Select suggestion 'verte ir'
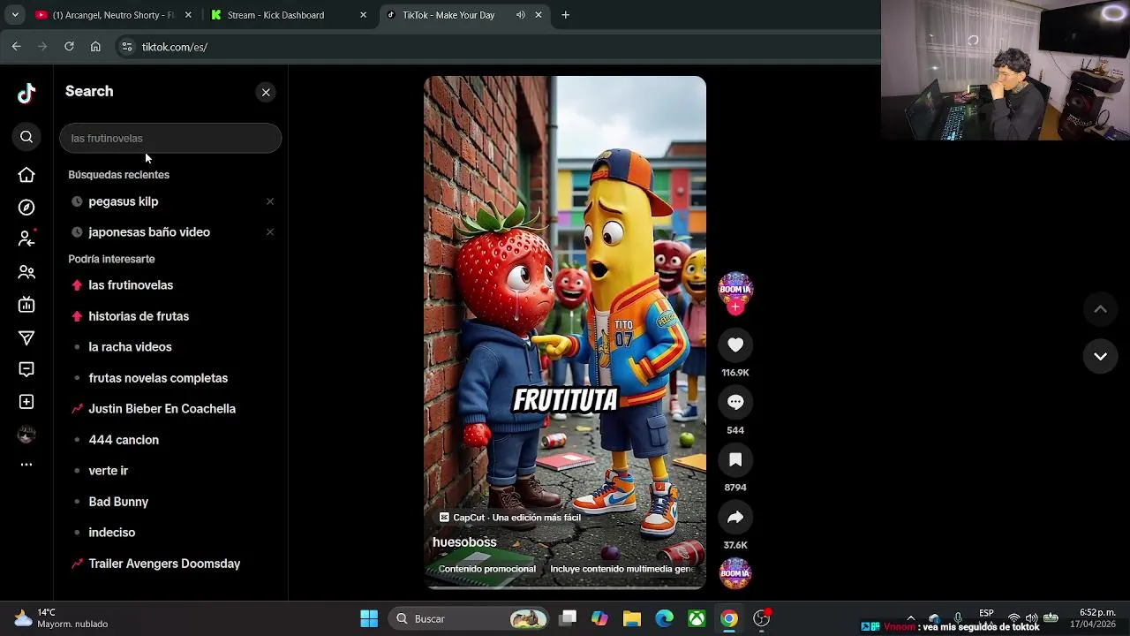The width and height of the screenshot is (1130, 636). (108, 471)
